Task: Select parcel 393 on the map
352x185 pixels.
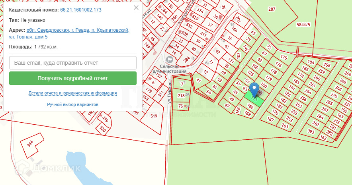Action: (x=311, y=131)
